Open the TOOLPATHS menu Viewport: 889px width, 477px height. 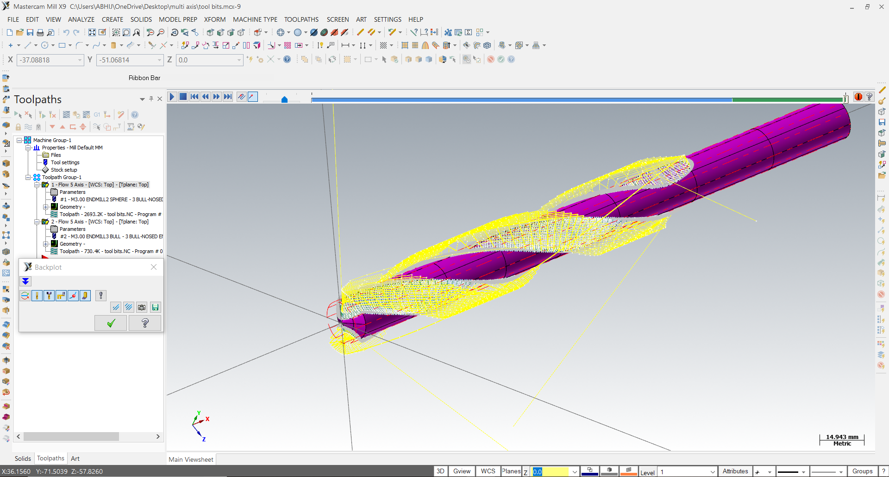[301, 19]
